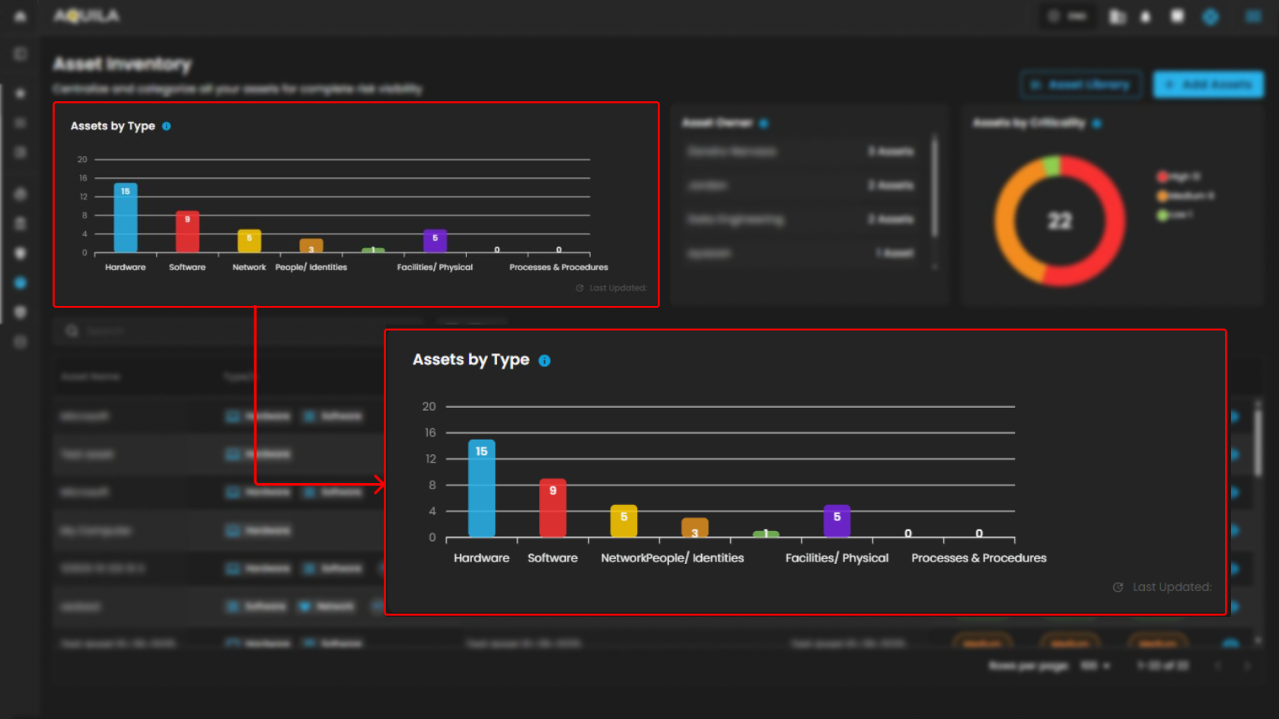Viewport: 1279px width, 719px height.
Task: Go to next page using pagination arrow
Action: (1247, 666)
